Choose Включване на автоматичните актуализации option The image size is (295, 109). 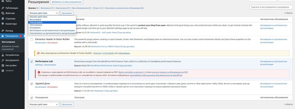click(52, 30)
